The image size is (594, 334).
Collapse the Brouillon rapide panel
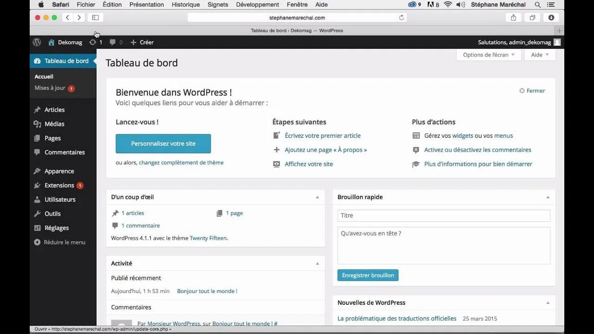coord(548,197)
